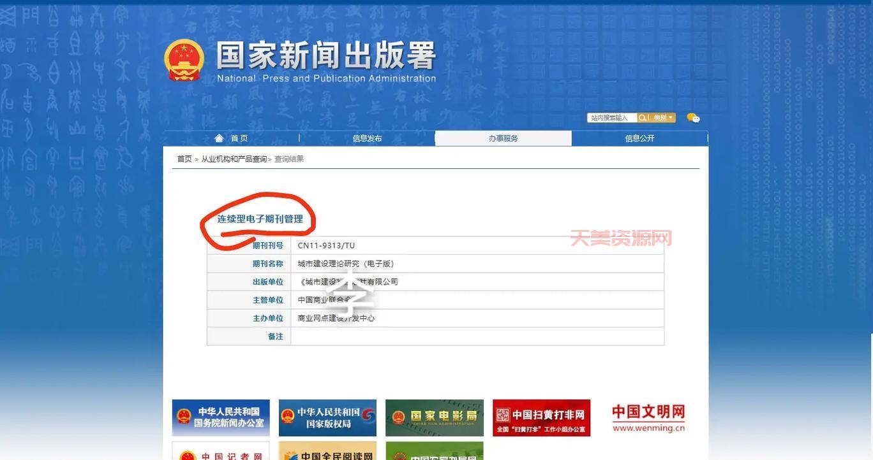Click 首页 in the breadcrumb
Screen dimensions: 873x460
tap(184, 159)
